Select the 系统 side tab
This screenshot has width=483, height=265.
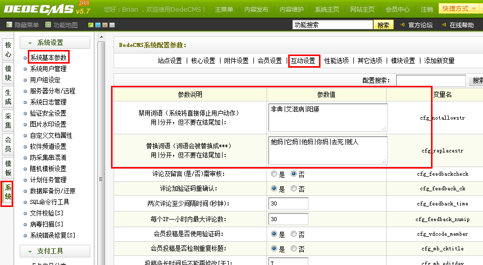tap(8, 192)
